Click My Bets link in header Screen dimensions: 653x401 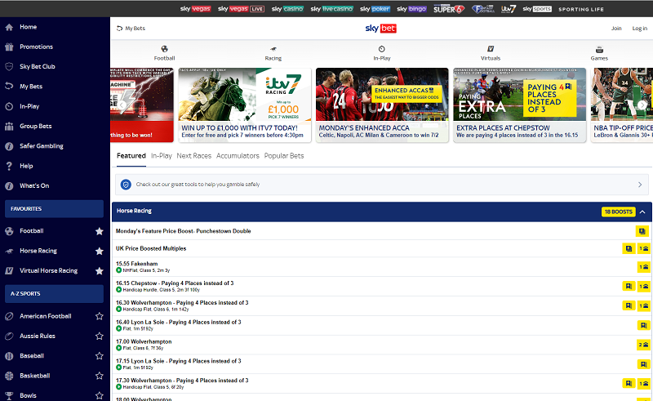click(x=131, y=29)
